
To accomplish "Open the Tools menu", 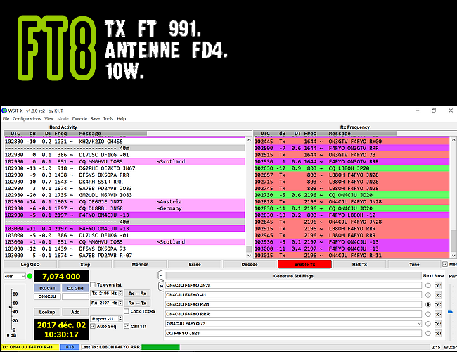I will pyautogui.click(x=108, y=119).
